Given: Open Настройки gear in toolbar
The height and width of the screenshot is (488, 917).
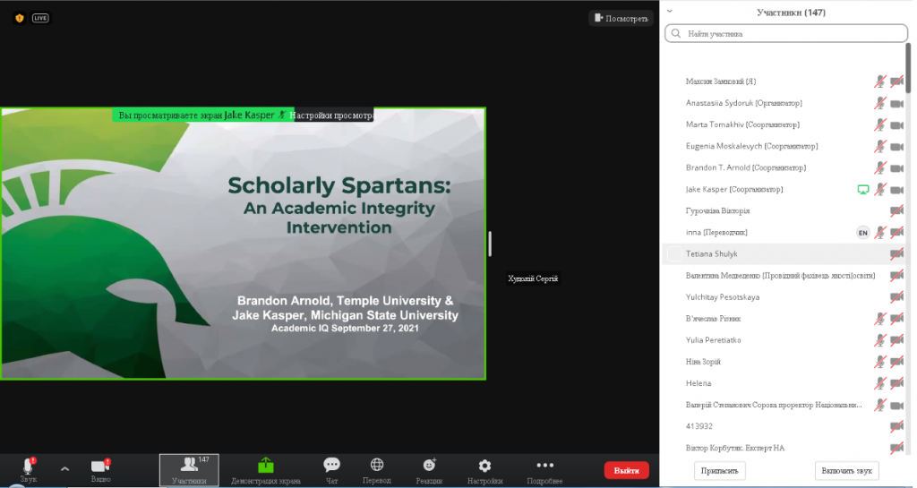Looking at the screenshot, I should pyautogui.click(x=484, y=470).
